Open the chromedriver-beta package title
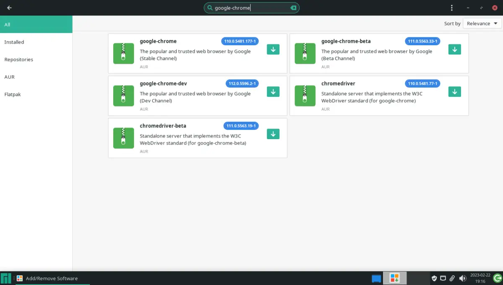 [x=163, y=126]
